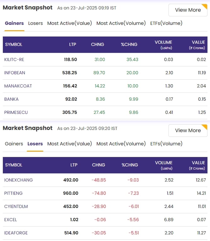Switch to Losers tab in top snapshot

[x=36, y=23]
